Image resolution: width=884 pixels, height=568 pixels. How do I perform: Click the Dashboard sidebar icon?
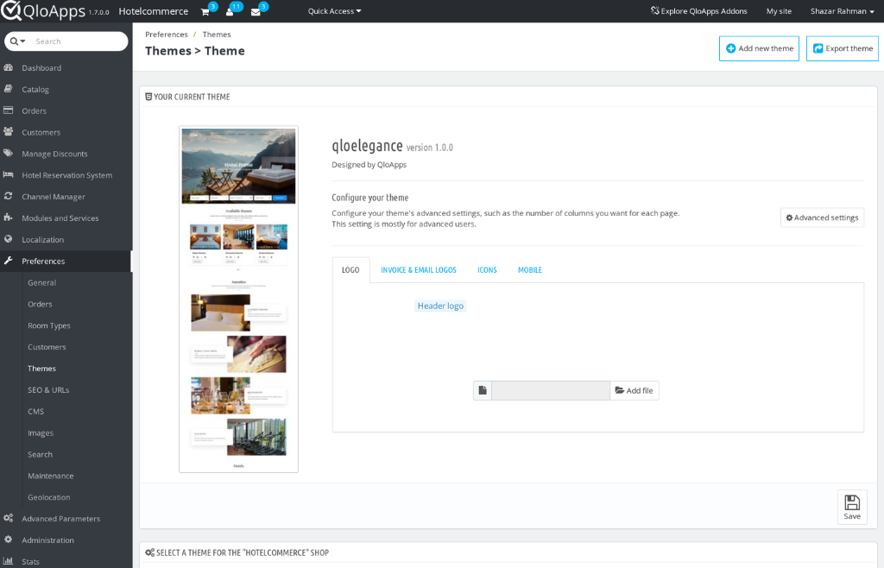click(9, 67)
